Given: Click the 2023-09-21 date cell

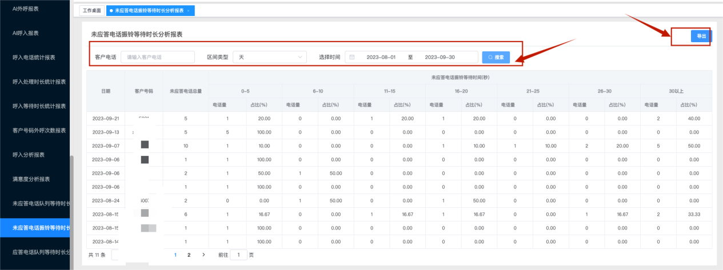Looking at the screenshot, I should [106, 118].
